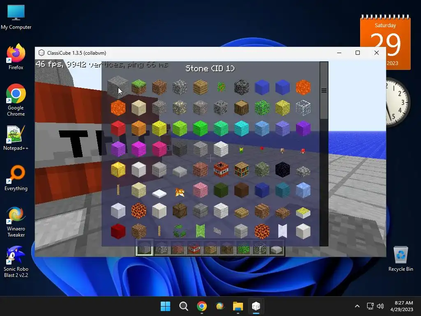The width and height of the screenshot is (421, 316).
Task: Open Firefox from the desktop
Action: [x=16, y=57]
